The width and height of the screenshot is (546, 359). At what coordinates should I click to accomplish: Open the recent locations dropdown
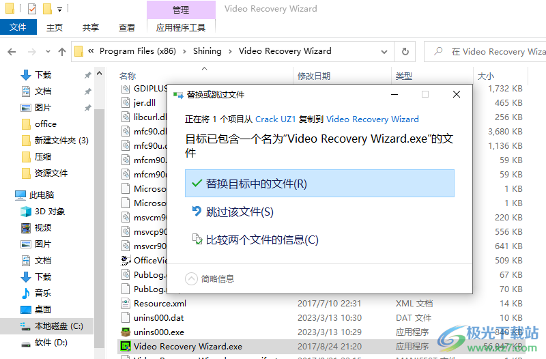48,52
